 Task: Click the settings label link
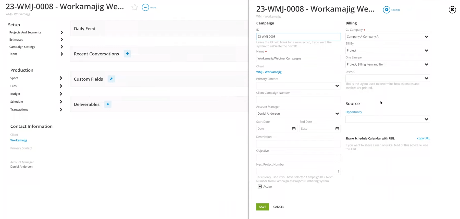396,10
